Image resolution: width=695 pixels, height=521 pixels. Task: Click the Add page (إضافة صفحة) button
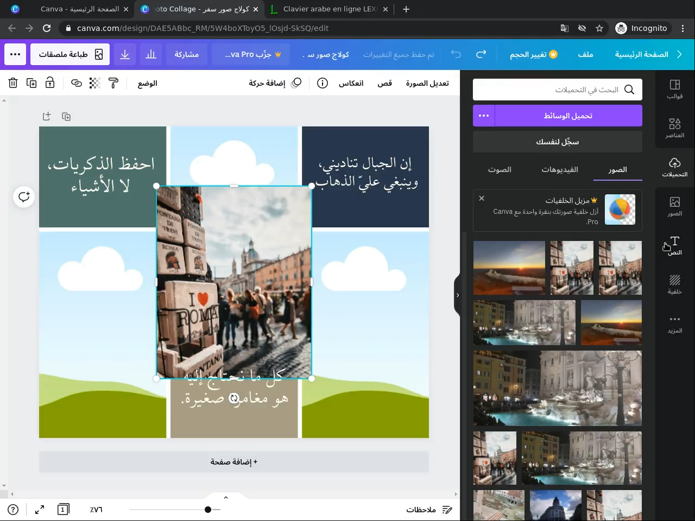click(234, 462)
